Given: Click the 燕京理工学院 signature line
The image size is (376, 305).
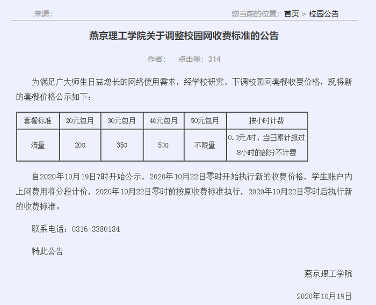Looking at the screenshot, I should 328,274.
